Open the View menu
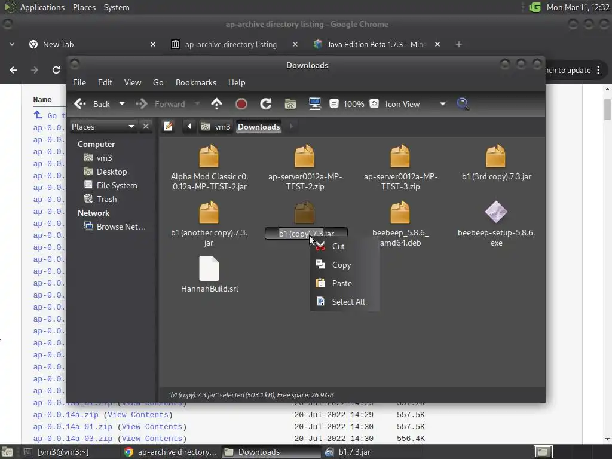This screenshot has height=459, width=612. [132, 82]
